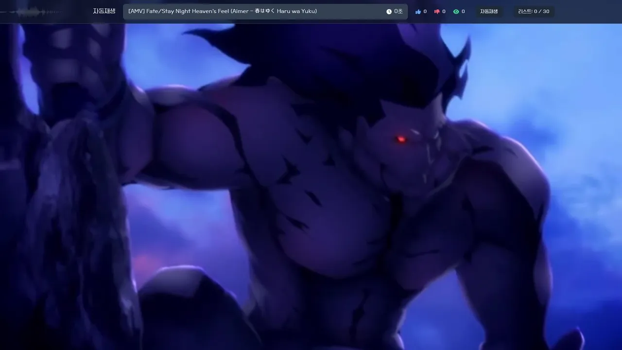Click the AMV video frame

click(311, 187)
